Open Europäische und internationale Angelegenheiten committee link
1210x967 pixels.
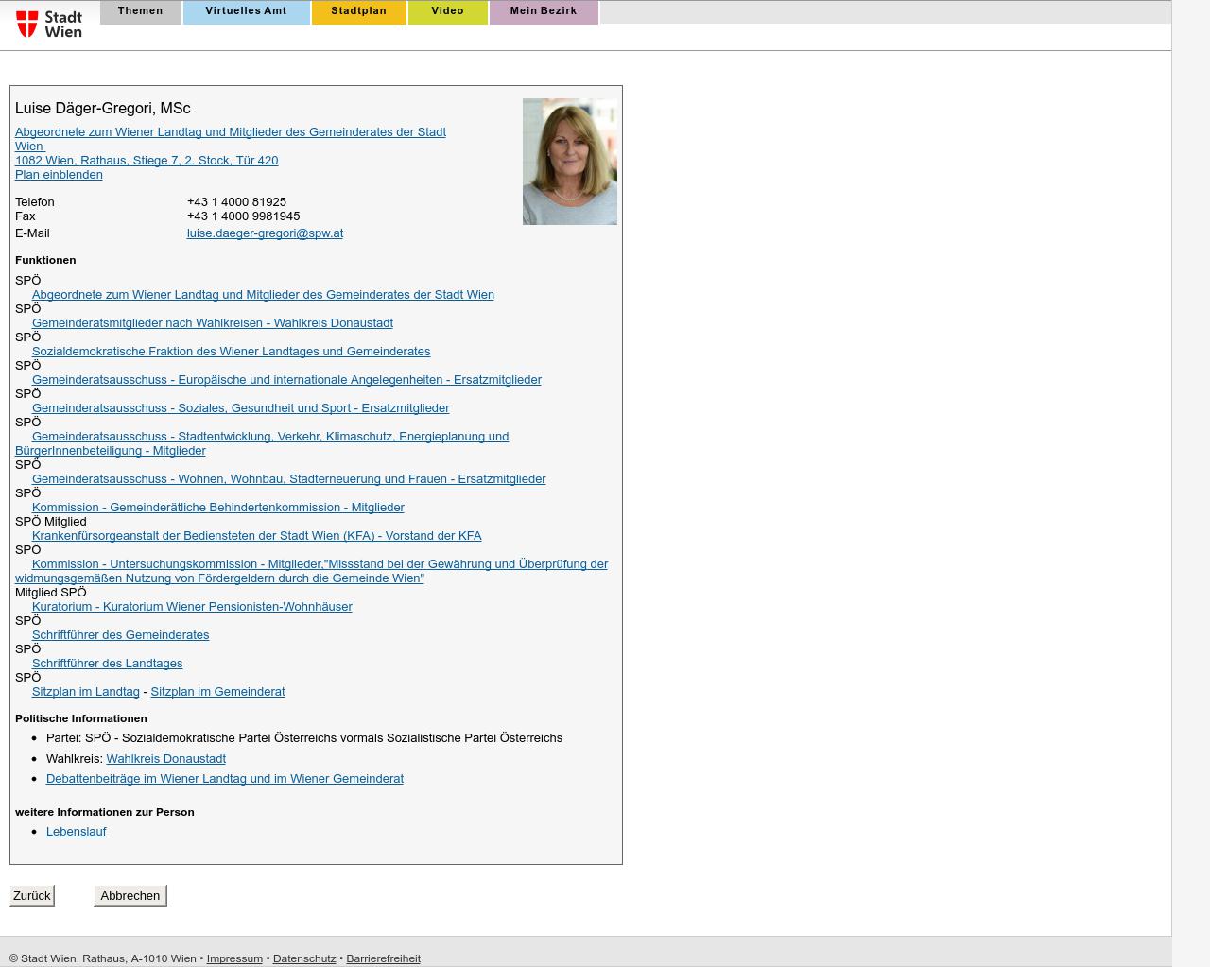(286, 380)
